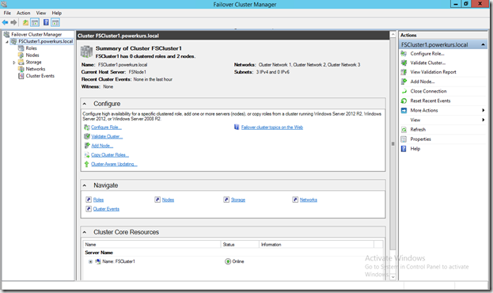The width and height of the screenshot is (493, 293).
Task: Open the Action menu
Action: 24,13
